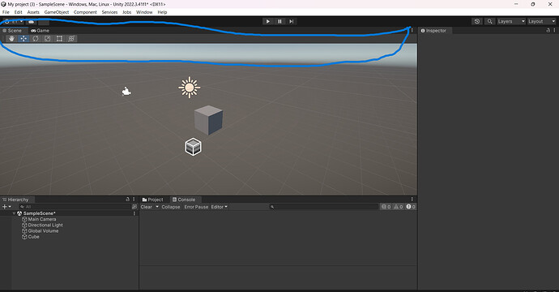
Task: Click the Global Volume box gizmo
Action: (x=194, y=147)
